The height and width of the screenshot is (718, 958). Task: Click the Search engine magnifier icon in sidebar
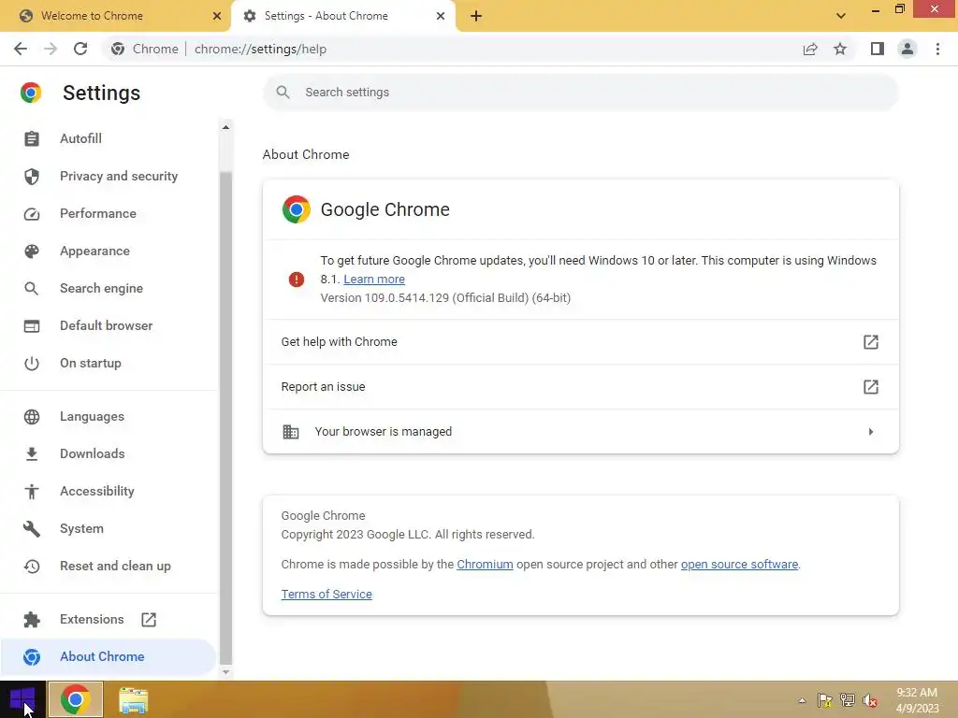click(x=32, y=288)
